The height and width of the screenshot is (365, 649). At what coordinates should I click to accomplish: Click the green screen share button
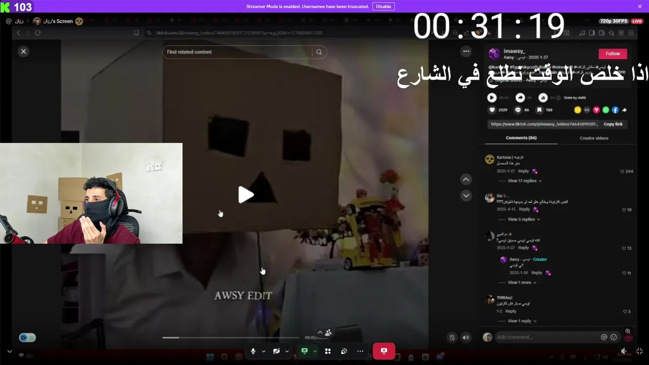click(304, 351)
